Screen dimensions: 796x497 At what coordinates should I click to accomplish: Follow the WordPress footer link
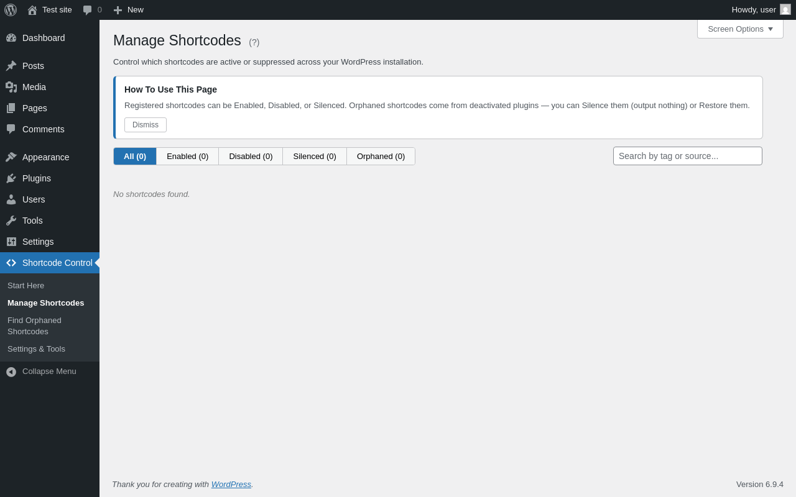tap(231, 484)
